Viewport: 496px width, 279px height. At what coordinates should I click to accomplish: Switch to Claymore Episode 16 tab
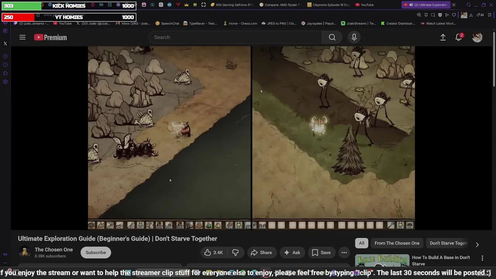(x=328, y=5)
